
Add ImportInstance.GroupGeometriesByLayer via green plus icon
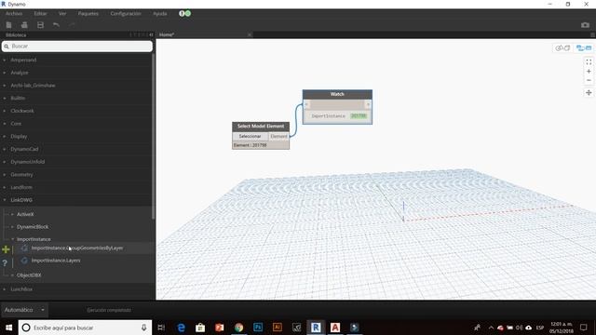click(x=6, y=249)
